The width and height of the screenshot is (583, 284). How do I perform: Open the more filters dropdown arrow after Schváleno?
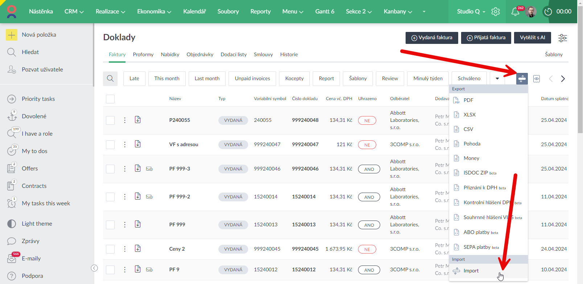point(497,78)
